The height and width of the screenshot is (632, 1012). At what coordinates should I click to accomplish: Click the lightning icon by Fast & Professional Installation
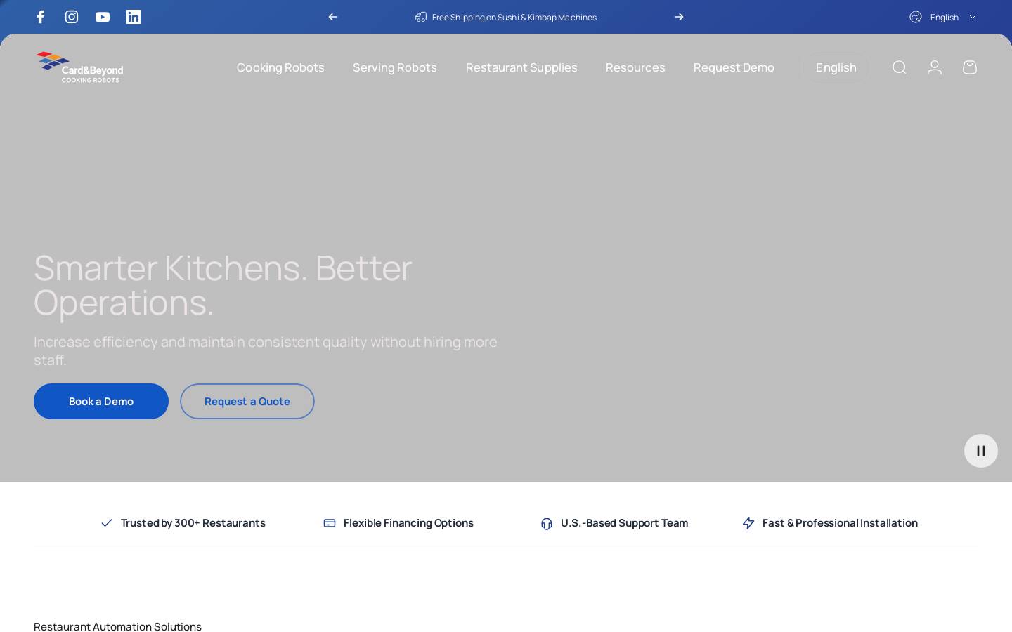[748, 523]
